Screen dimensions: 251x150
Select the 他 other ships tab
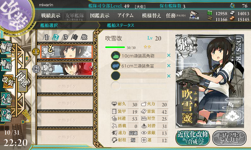tap(84, 37)
